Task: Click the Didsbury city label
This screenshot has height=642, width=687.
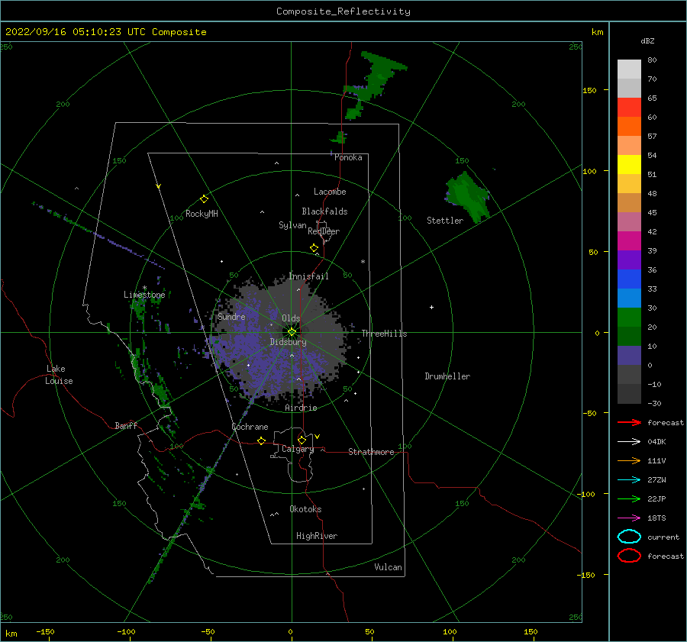Action: [x=289, y=342]
